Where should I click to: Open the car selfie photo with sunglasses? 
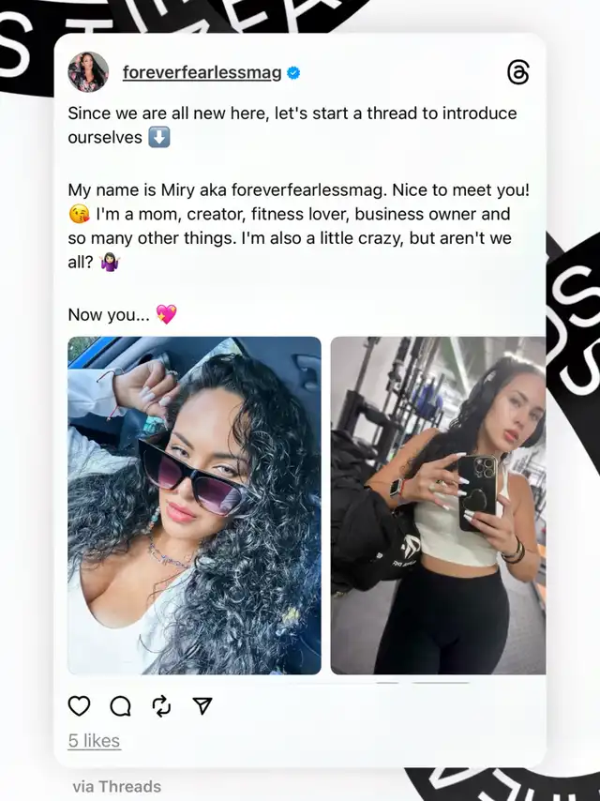point(195,506)
